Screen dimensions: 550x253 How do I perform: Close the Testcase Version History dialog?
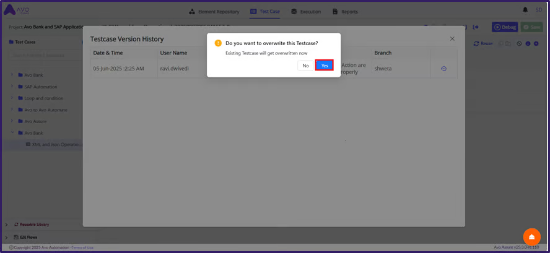(x=452, y=39)
